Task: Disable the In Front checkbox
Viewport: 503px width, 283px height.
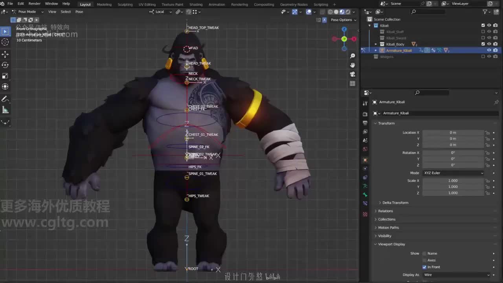Action: pos(424,267)
